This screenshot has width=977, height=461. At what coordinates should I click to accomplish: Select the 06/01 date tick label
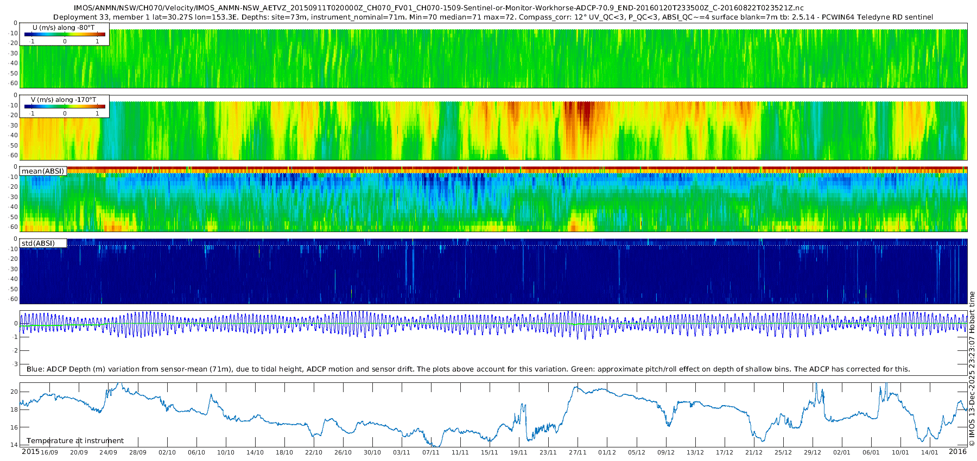(871, 452)
